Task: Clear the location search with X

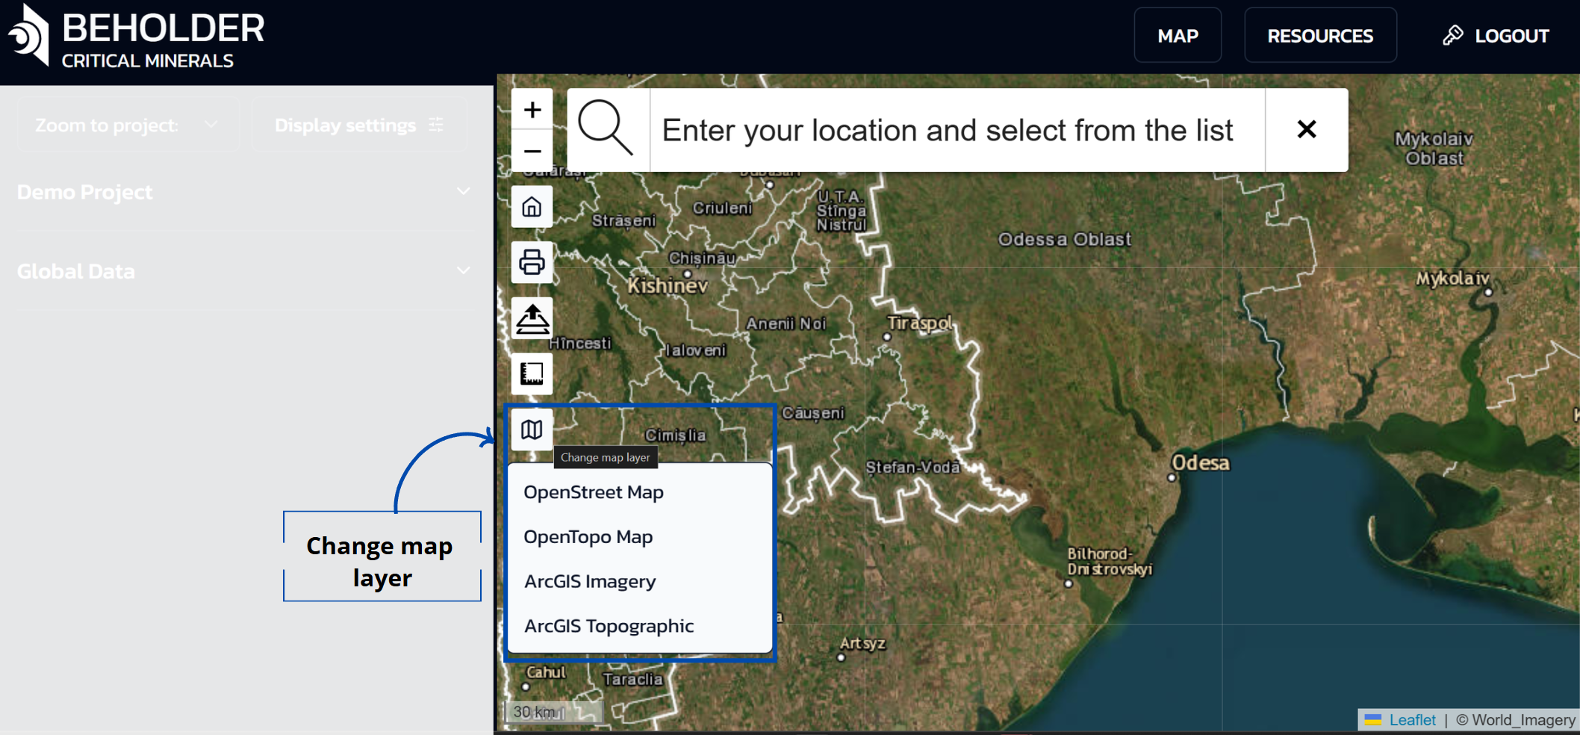Action: coord(1306,130)
